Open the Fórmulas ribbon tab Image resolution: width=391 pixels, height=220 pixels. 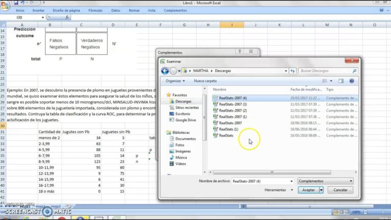[96, 11]
